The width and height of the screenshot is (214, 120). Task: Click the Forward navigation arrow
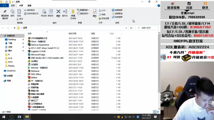click(x=7, y=28)
